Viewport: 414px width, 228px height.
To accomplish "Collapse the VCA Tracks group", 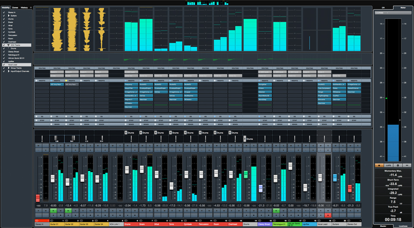I will 8,45.
